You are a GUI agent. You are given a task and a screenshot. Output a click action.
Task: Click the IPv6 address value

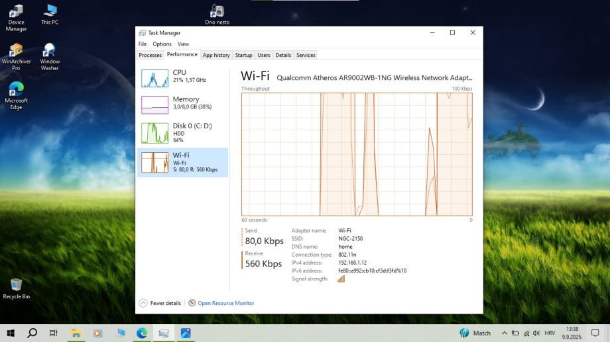coord(373,271)
